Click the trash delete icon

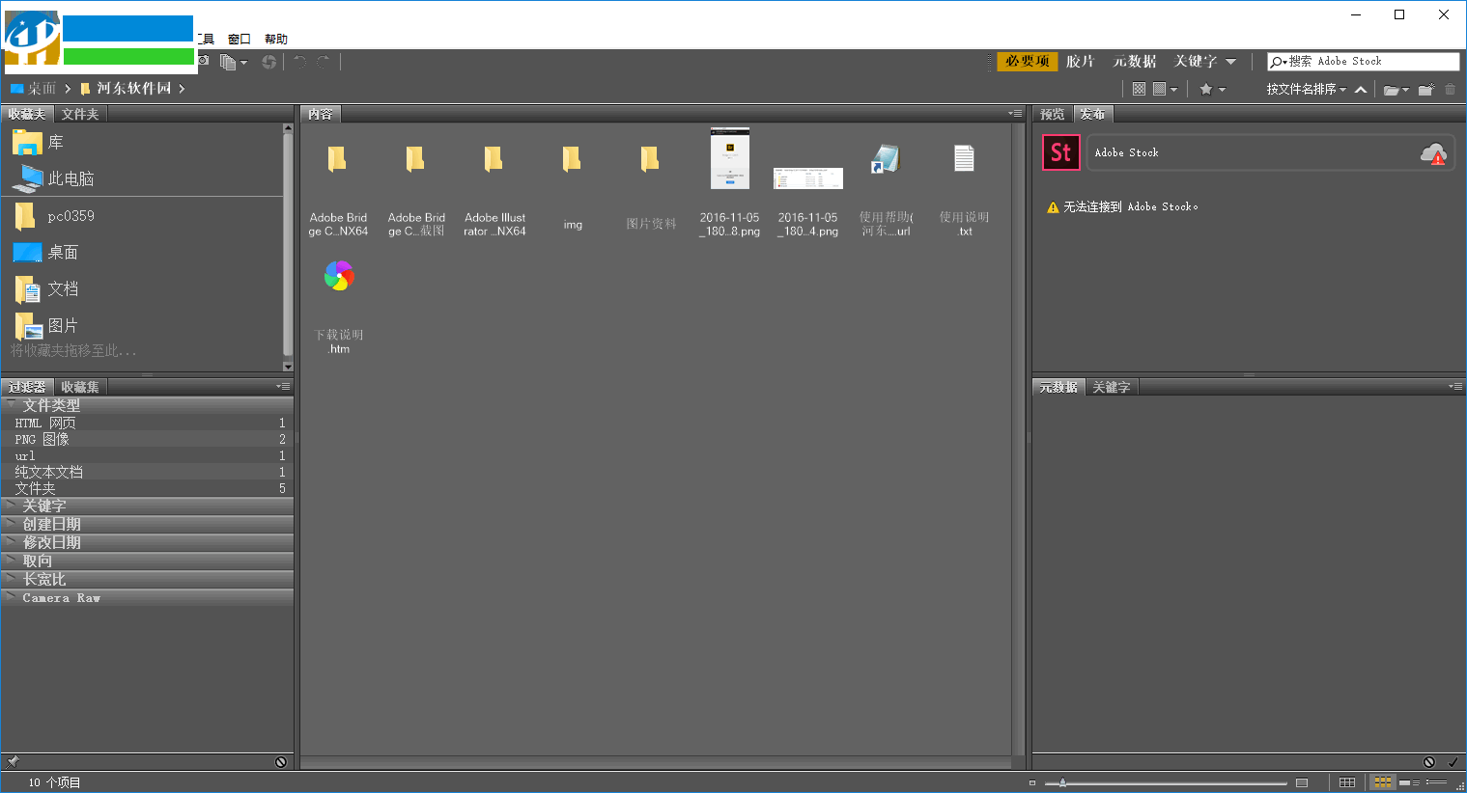point(1451,89)
